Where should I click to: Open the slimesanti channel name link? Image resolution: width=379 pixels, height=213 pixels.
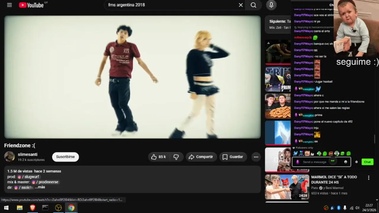coord(28,154)
